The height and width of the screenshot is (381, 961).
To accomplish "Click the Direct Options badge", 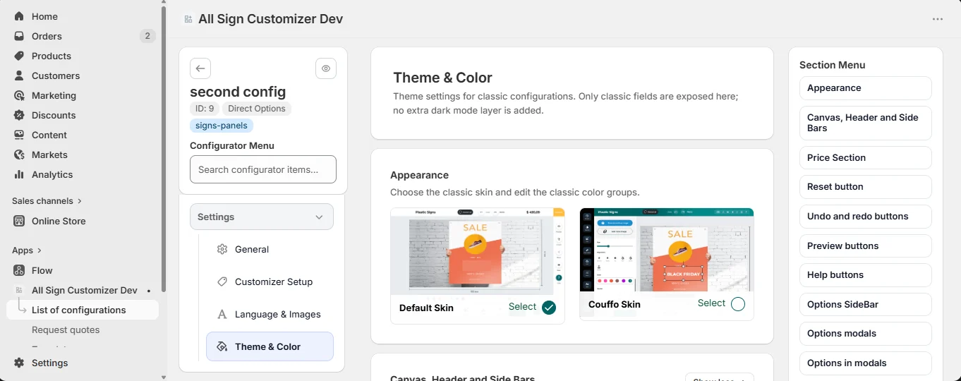I will pos(257,109).
